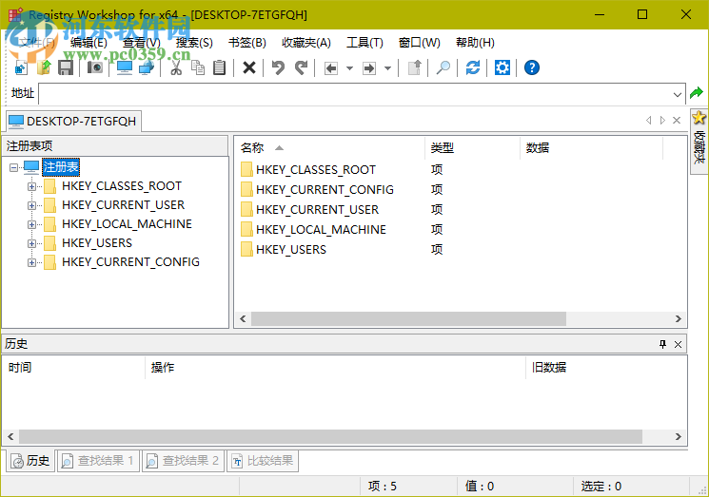This screenshot has height=497, width=709.
Task: Expand HKEY_LOCAL_MACHINE in the tree
Action: pos(31,224)
